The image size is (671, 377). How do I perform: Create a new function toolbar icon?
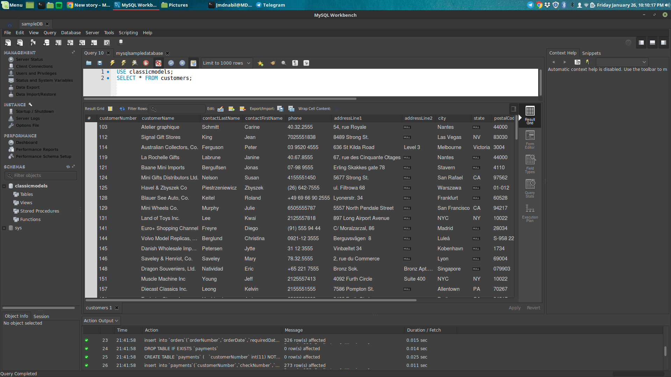click(94, 43)
